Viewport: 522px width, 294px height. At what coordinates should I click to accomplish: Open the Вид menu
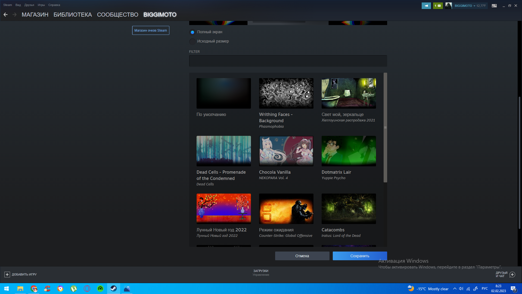pyautogui.click(x=18, y=5)
